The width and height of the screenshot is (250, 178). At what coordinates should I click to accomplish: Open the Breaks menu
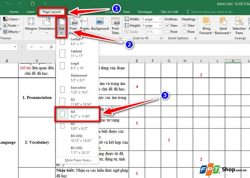[84, 25]
